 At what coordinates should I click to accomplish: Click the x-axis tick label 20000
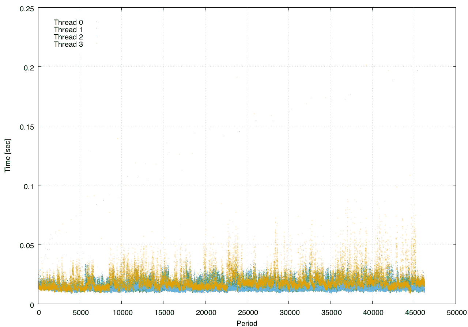click(x=205, y=312)
